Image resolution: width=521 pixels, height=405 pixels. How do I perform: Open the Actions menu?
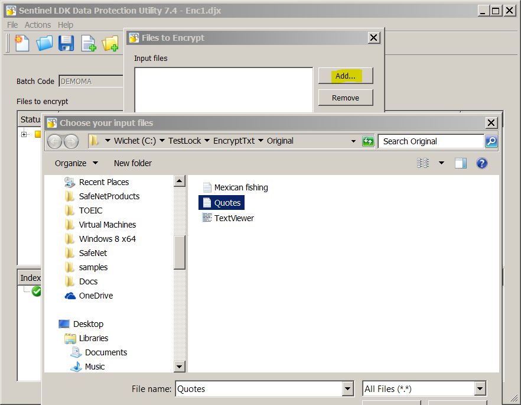tap(37, 25)
